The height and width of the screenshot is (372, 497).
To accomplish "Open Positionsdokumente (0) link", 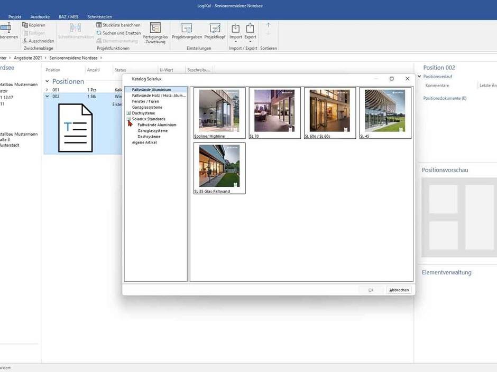I will click(x=445, y=98).
